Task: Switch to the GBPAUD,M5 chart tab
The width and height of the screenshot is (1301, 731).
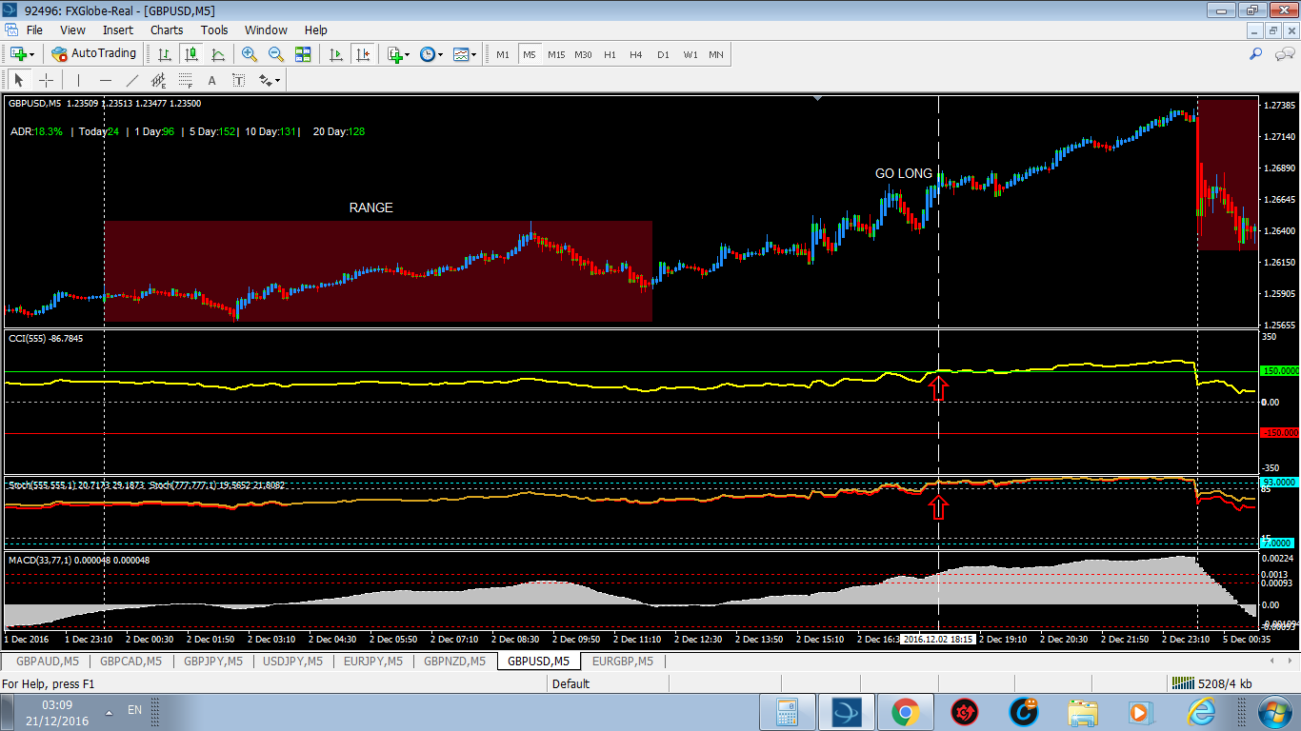Action: pos(47,661)
